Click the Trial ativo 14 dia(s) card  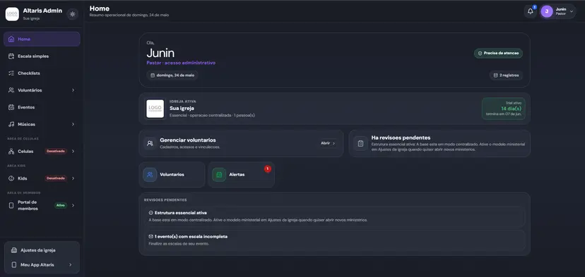503,109
